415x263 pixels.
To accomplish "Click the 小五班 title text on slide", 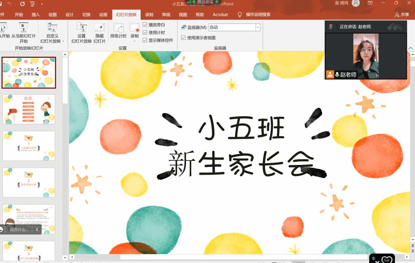I will [x=242, y=128].
